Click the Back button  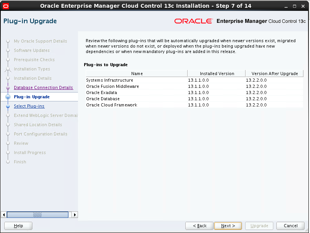coord(199,226)
